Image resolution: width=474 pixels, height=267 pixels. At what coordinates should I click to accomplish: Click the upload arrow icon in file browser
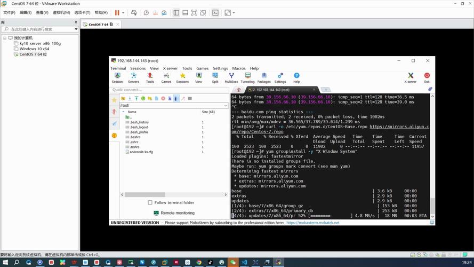(x=136, y=98)
